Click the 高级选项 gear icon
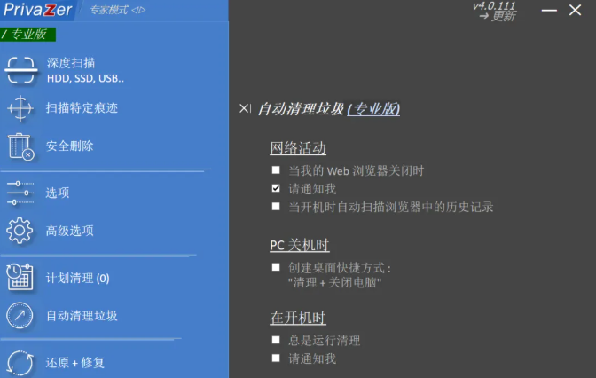Viewport: 596px width, 378px height. (20, 231)
